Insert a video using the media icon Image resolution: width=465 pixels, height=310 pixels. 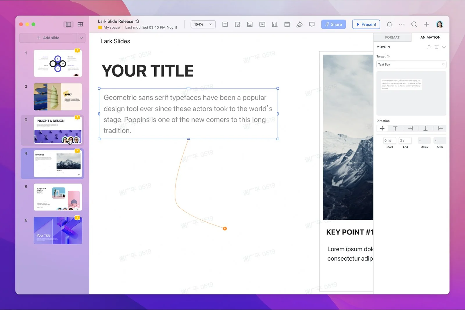click(262, 24)
